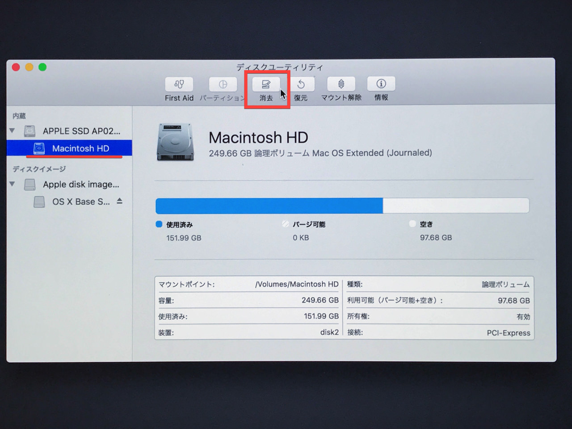572x429 pixels.
Task: Click the 97.68 GB value under 空き legend
Action: [436, 238]
